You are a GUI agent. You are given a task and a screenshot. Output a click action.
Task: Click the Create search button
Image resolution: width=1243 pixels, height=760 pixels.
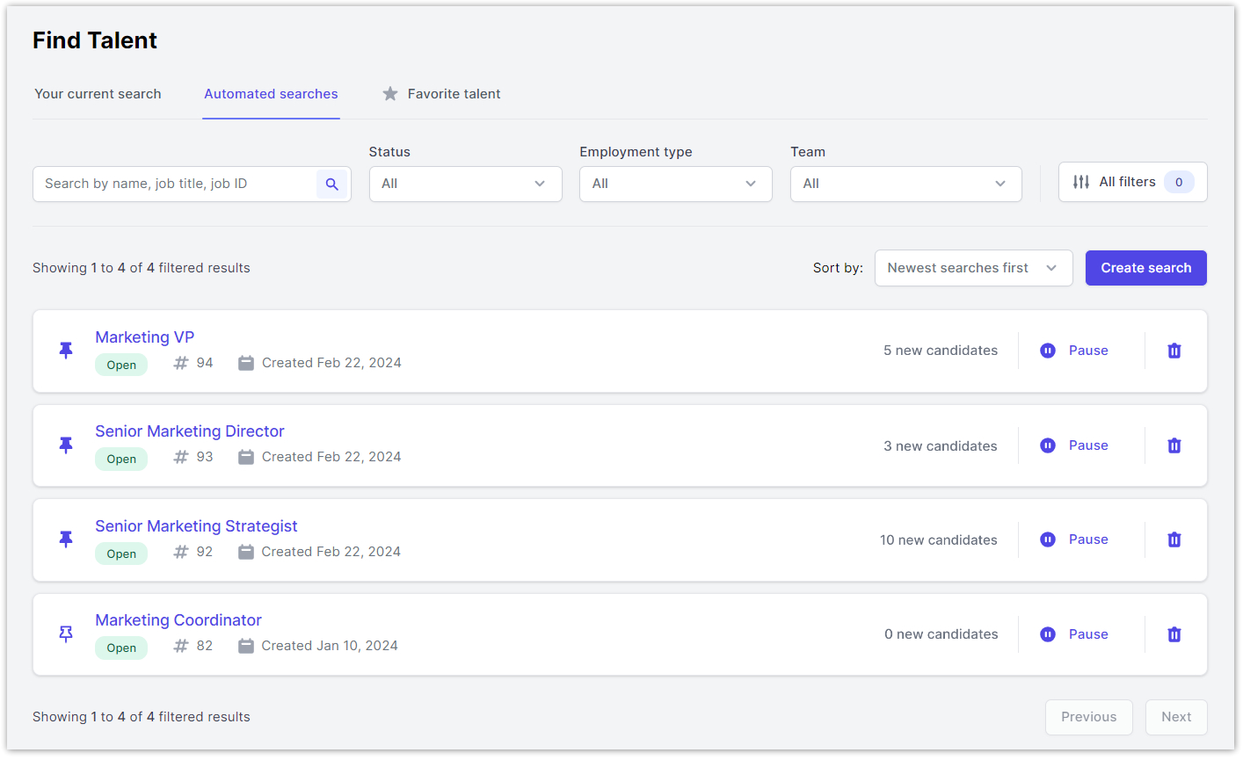(1145, 268)
